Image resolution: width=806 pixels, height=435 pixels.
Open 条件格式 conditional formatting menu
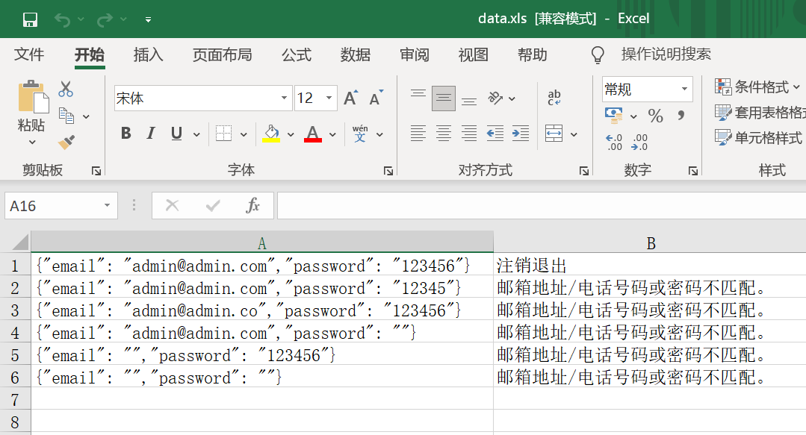point(757,87)
